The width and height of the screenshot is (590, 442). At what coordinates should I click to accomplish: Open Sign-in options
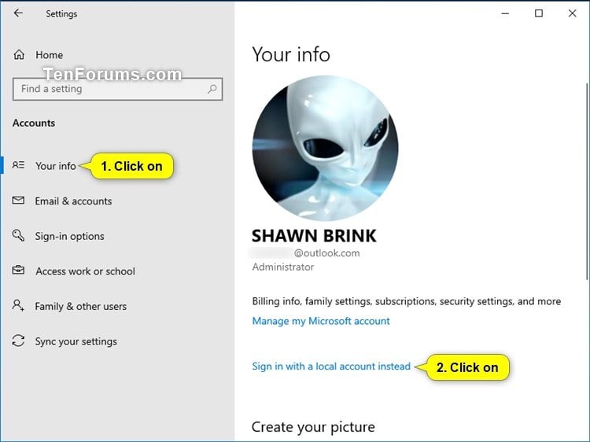point(69,236)
